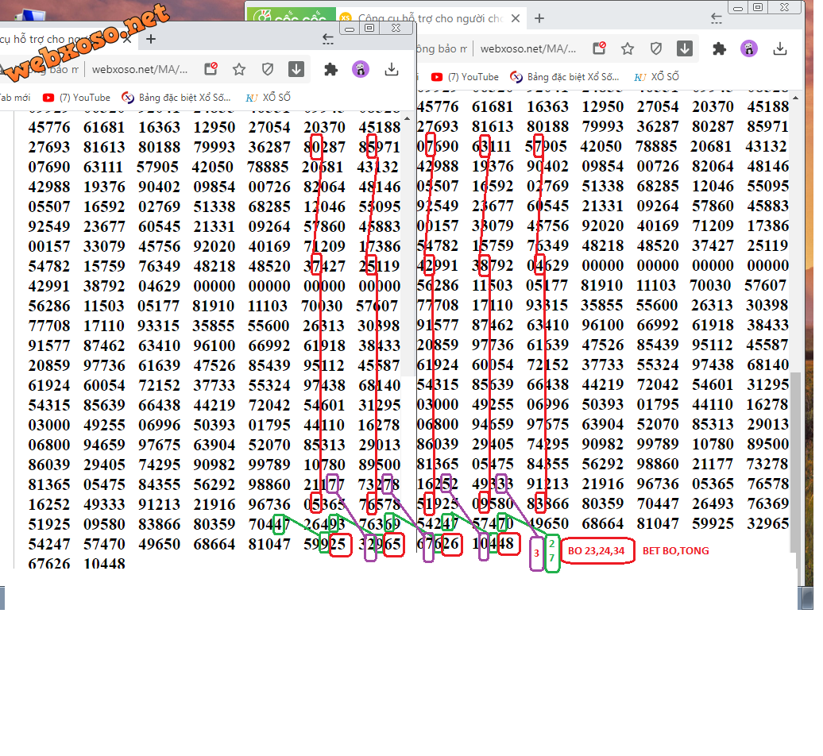The image size is (823, 756).
Task: Bookmark the page with the star in the left window
Action: tap(239, 69)
